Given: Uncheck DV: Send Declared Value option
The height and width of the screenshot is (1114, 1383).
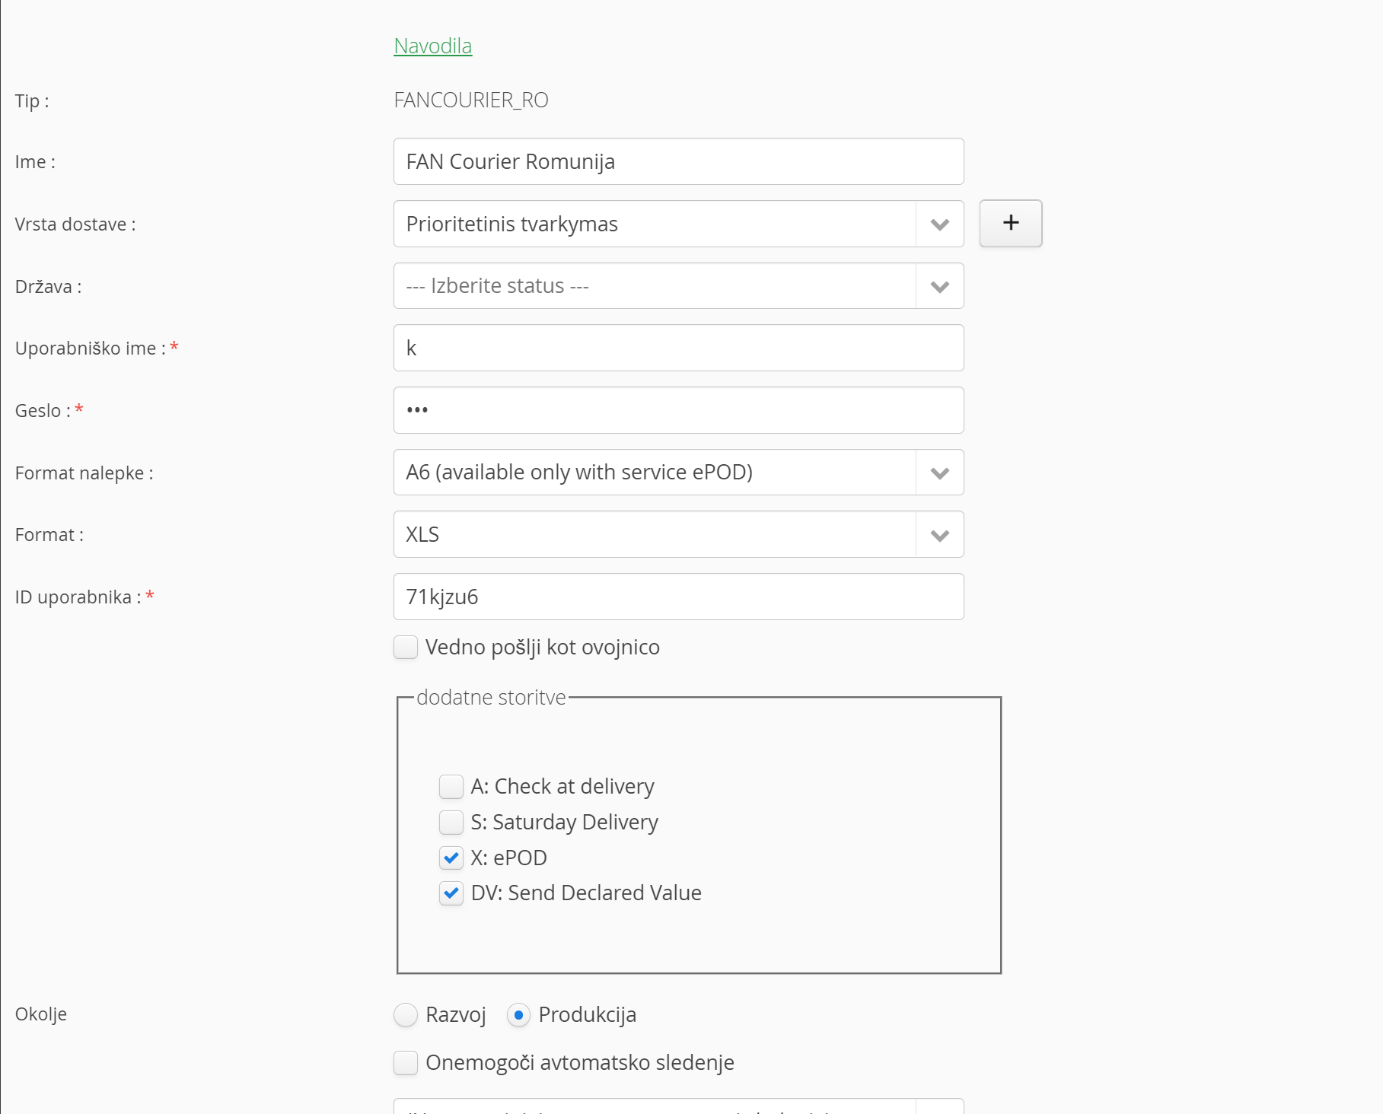Looking at the screenshot, I should (x=451, y=893).
